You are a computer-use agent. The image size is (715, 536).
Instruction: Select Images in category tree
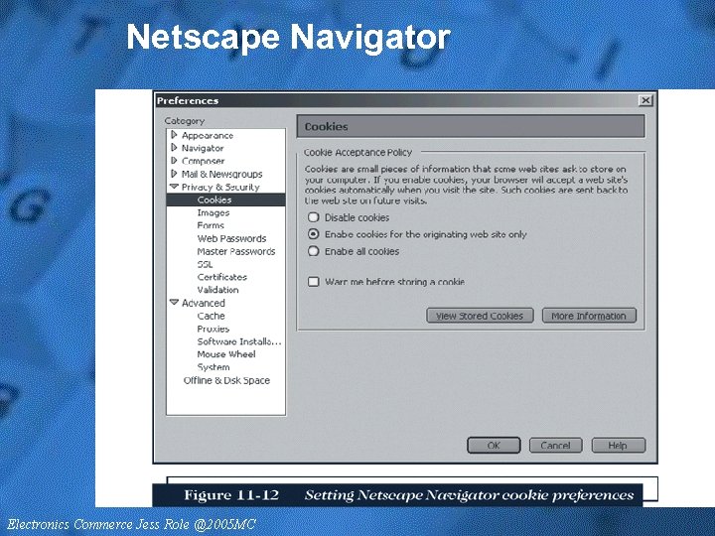(214, 212)
